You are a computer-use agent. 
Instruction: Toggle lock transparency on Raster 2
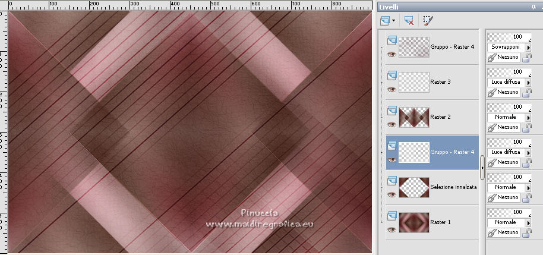[x=527, y=127]
